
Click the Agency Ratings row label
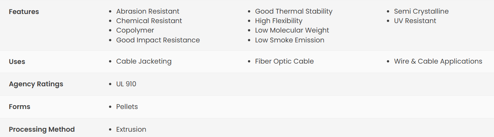point(36,84)
